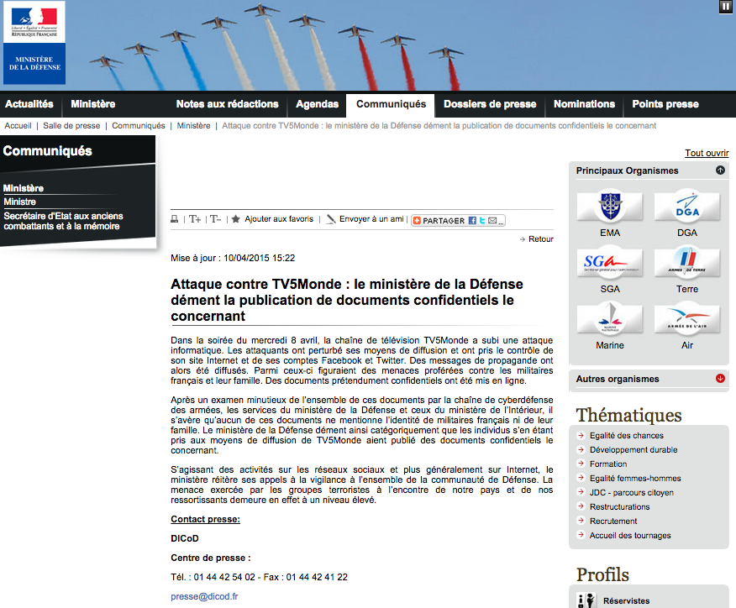The height and width of the screenshot is (608, 736).
Task: Click Tout ouvrir to expand all
Action: [707, 153]
